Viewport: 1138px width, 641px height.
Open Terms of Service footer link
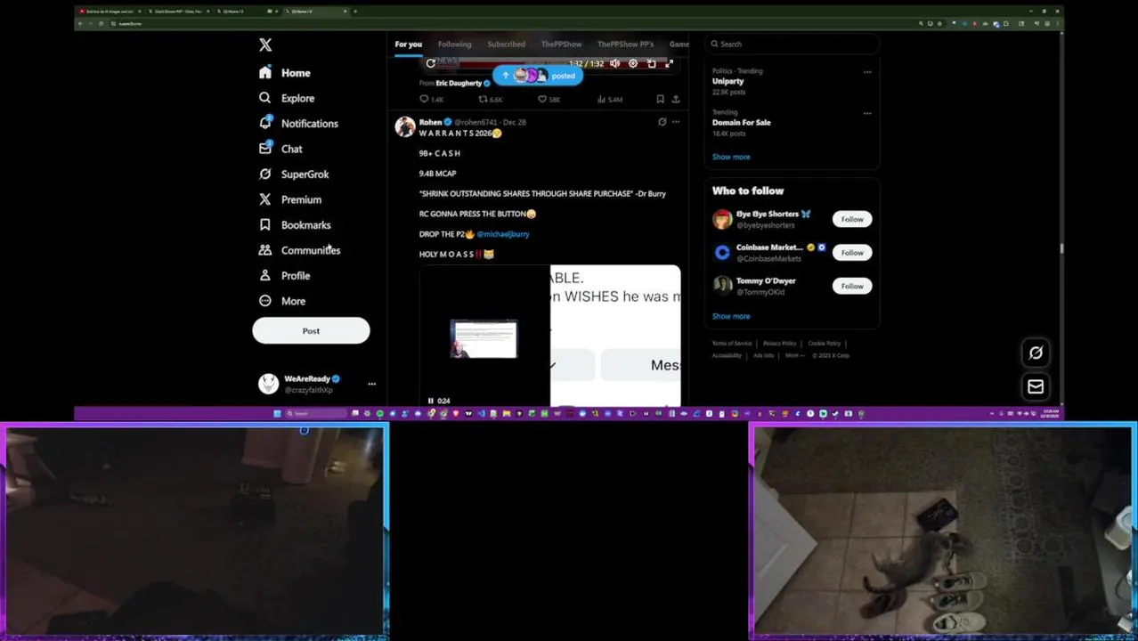click(732, 344)
